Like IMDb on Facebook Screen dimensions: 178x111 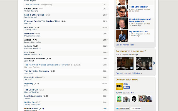[127, 87]
